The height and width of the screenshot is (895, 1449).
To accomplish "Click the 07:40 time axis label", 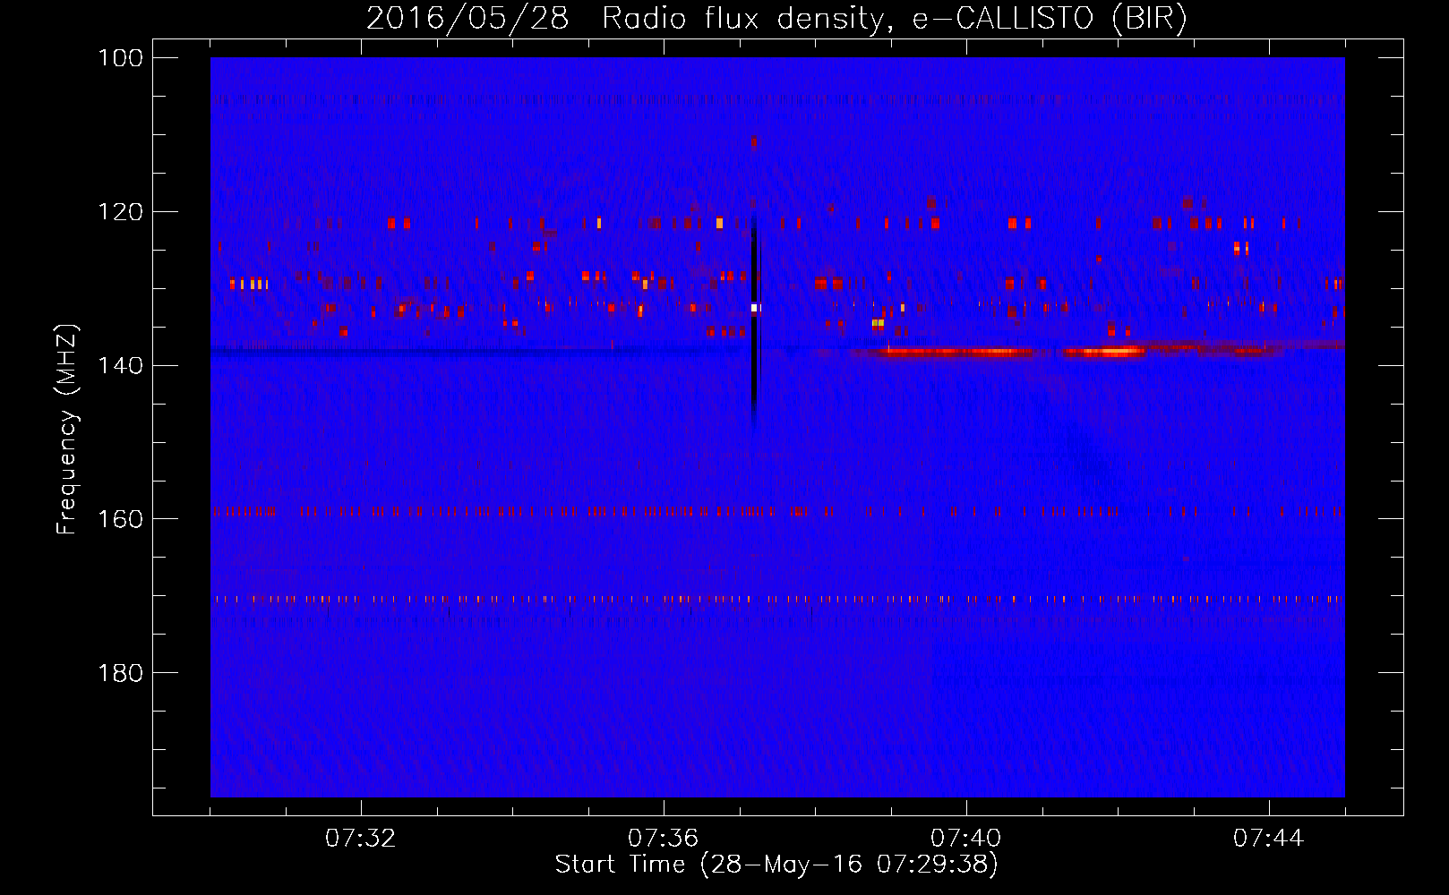I will [966, 839].
